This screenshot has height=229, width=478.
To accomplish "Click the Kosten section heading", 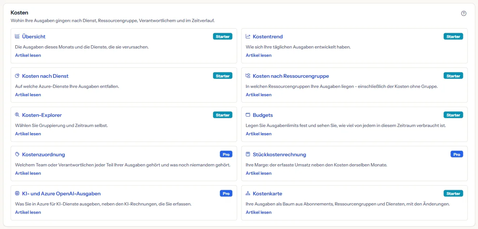I will click(20, 13).
